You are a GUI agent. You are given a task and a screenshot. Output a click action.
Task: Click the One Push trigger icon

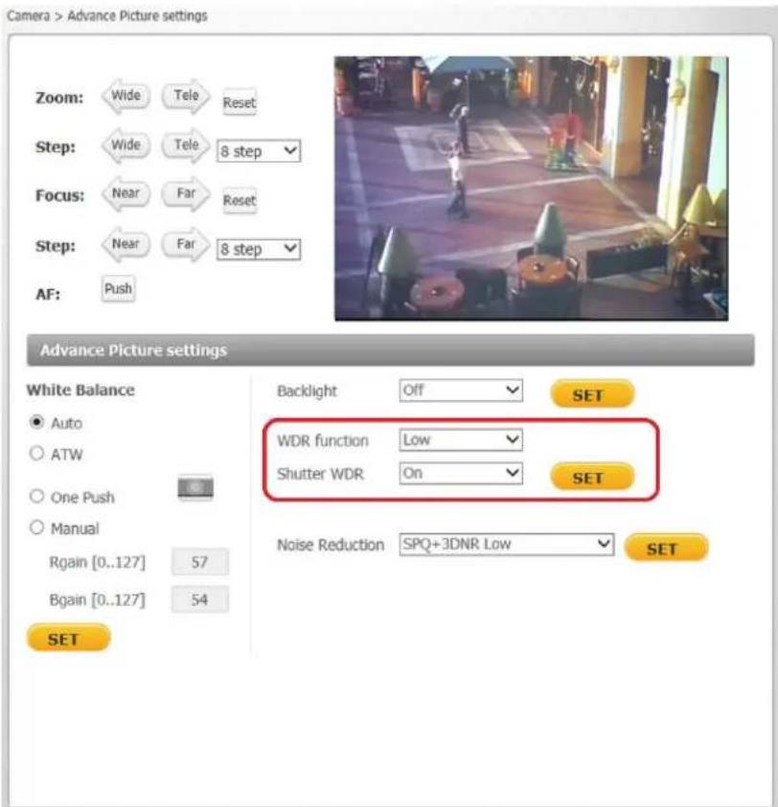tap(195, 487)
